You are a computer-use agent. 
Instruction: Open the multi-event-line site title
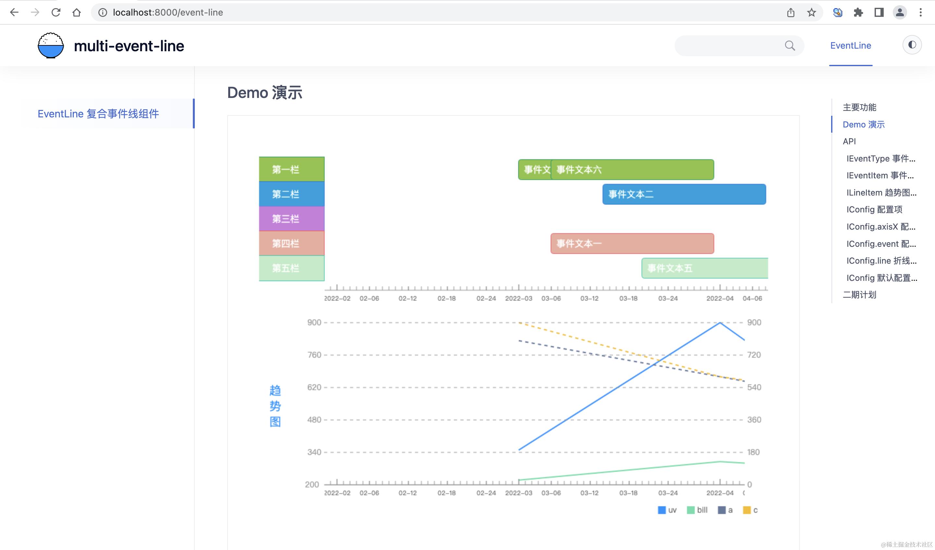tap(129, 46)
